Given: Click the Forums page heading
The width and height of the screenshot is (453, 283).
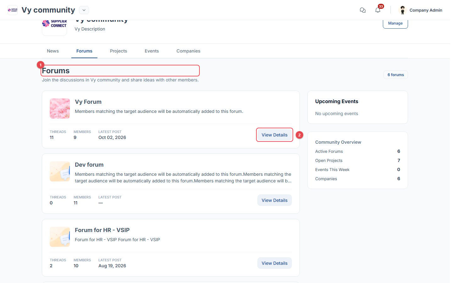Looking at the screenshot, I should (56, 71).
